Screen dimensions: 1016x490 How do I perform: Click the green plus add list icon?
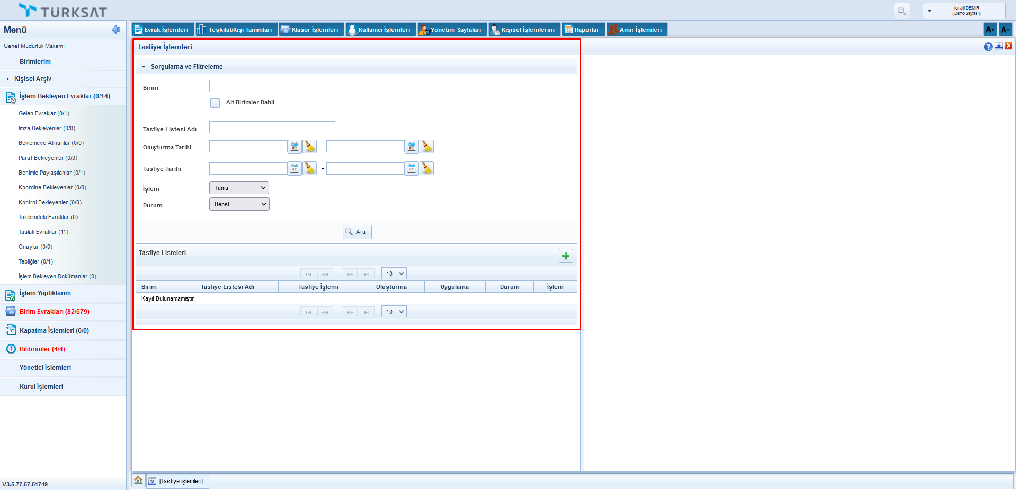(x=566, y=256)
